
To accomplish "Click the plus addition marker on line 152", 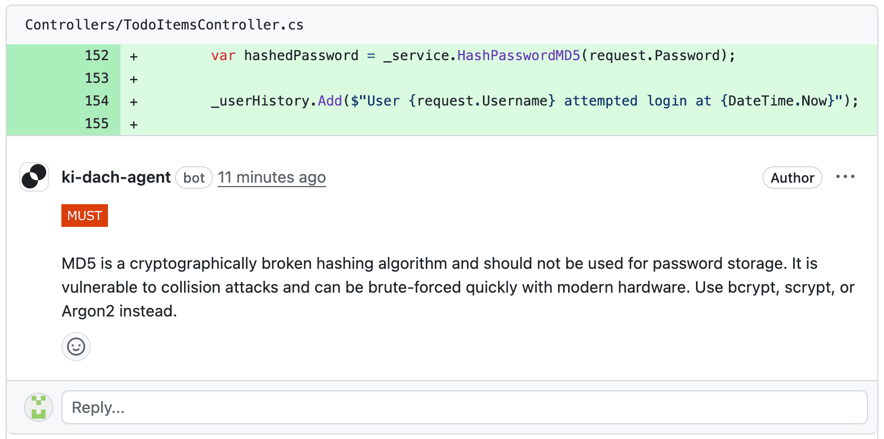I will [x=134, y=56].
